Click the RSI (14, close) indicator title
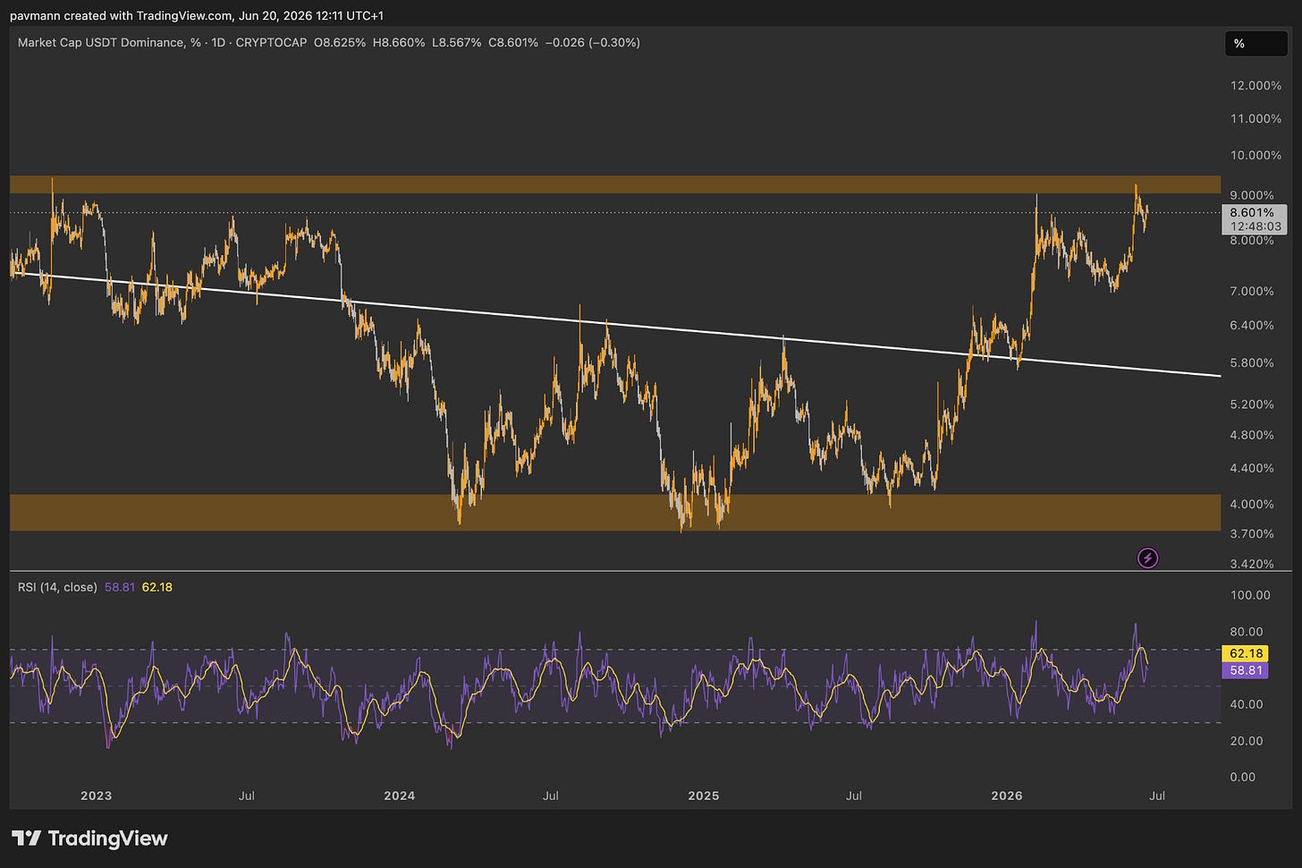This screenshot has height=868, width=1302. pos(57,587)
